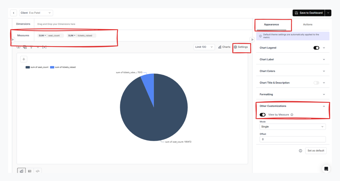Open SUM aggregation dropdown for tickets_raised
The width and height of the screenshot is (340, 181).
(72, 36)
